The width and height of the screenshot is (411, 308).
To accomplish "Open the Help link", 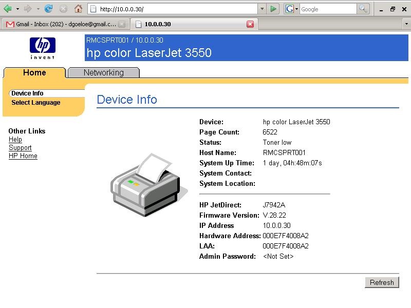I will click(15, 139).
